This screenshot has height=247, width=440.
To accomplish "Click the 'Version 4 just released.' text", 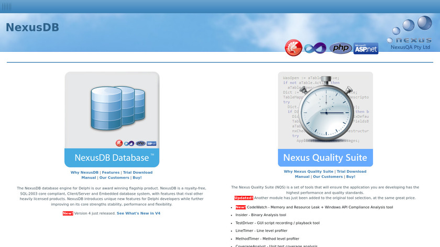I will 95,214.
